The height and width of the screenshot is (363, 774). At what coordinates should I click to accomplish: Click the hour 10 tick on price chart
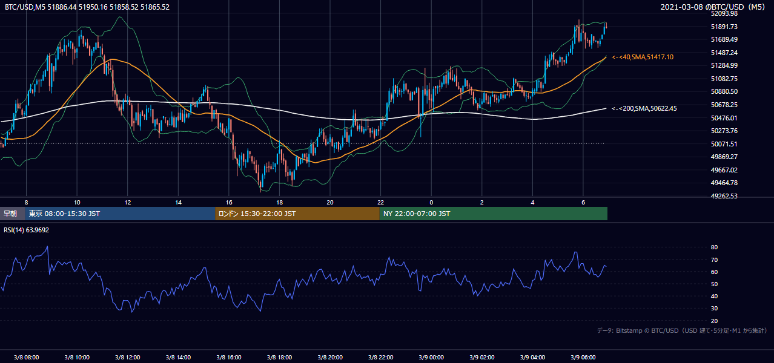click(x=77, y=201)
